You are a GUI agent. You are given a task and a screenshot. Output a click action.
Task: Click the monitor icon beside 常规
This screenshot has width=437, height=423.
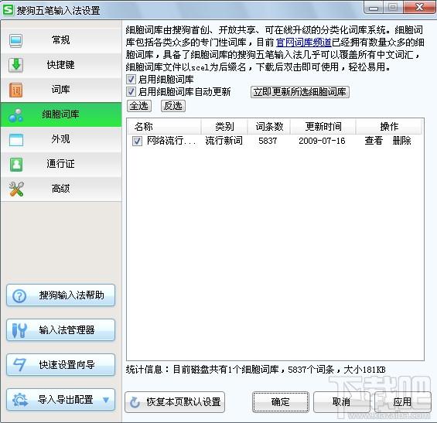[15, 41]
